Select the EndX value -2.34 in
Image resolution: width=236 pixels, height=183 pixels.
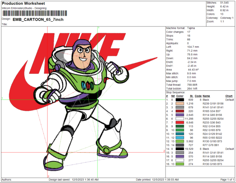point(192,62)
